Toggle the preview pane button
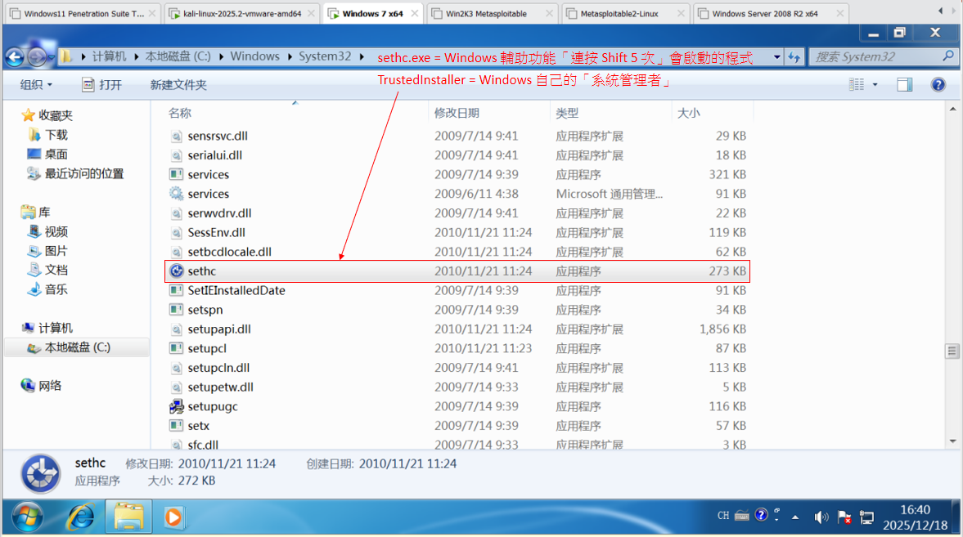 tap(904, 85)
